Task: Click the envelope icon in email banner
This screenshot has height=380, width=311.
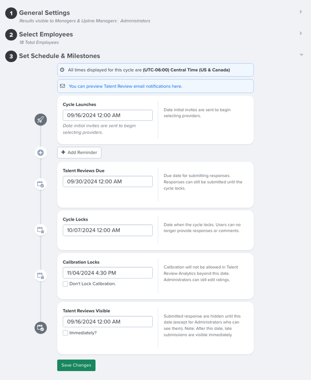Action: pos(63,86)
